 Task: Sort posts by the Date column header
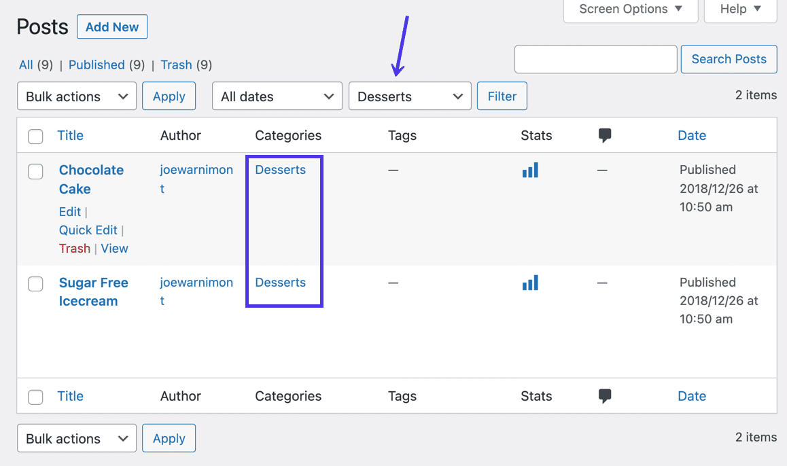click(x=692, y=136)
